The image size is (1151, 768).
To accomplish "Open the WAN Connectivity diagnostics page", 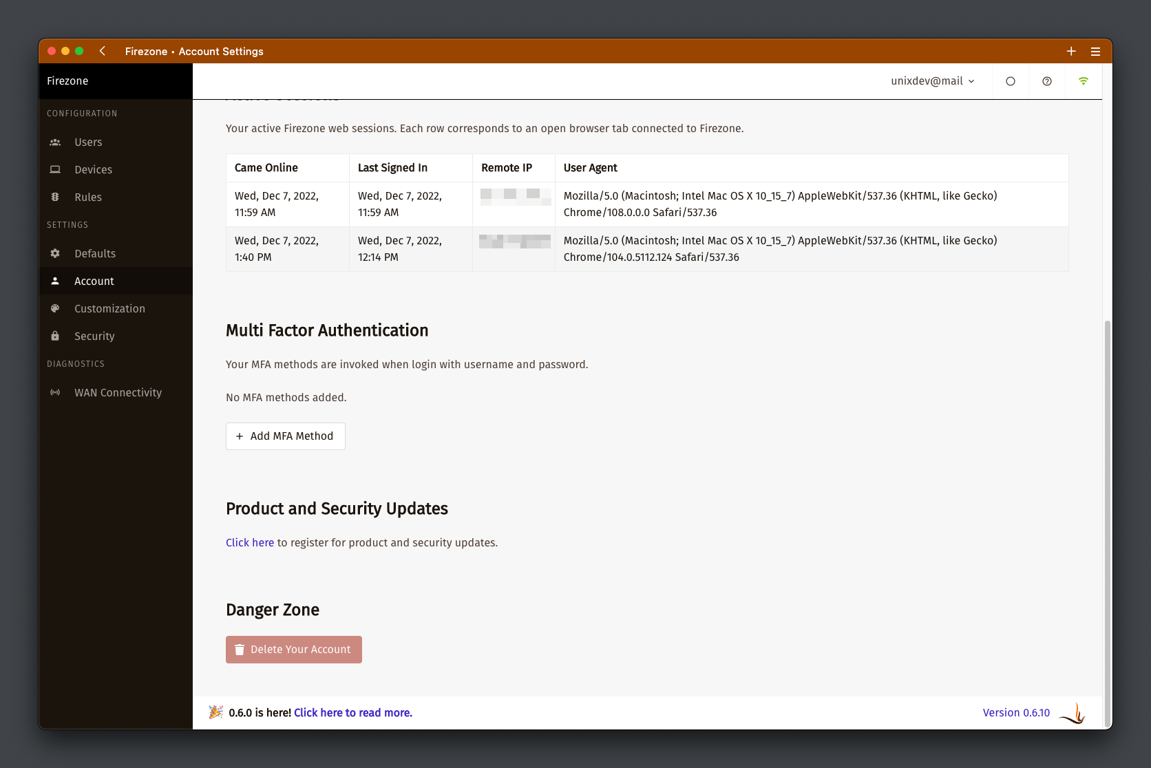I will point(116,393).
